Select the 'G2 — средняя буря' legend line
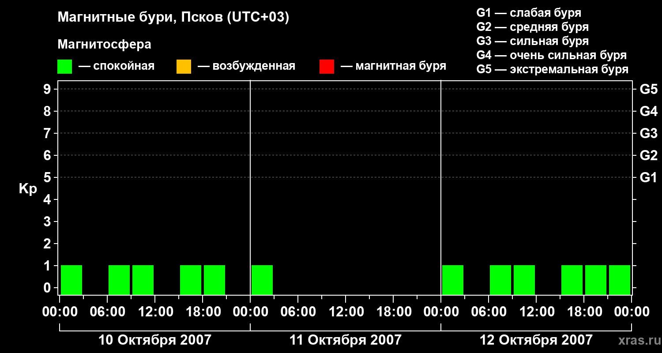 tap(533, 27)
